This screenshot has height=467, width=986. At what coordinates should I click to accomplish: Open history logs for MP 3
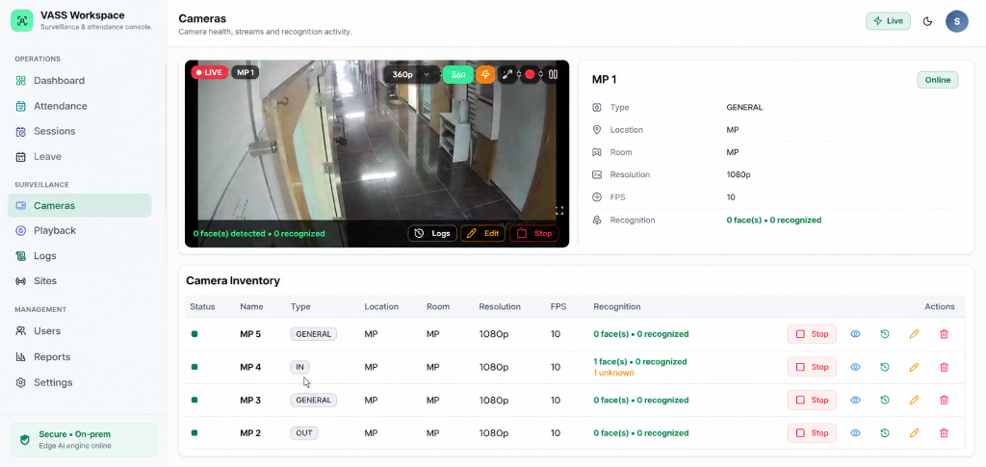tap(885, 400)
